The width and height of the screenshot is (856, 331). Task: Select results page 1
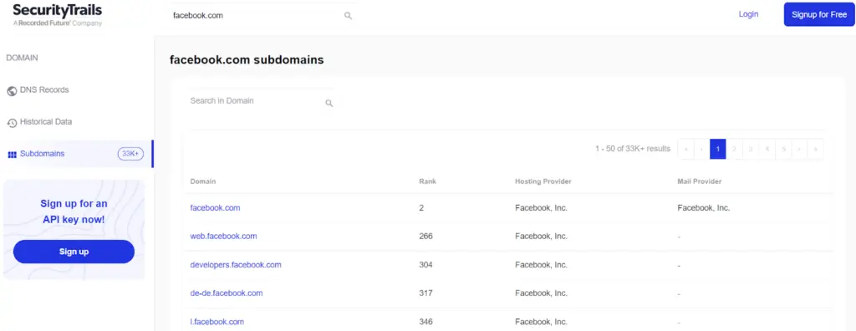tap(718, 149)
